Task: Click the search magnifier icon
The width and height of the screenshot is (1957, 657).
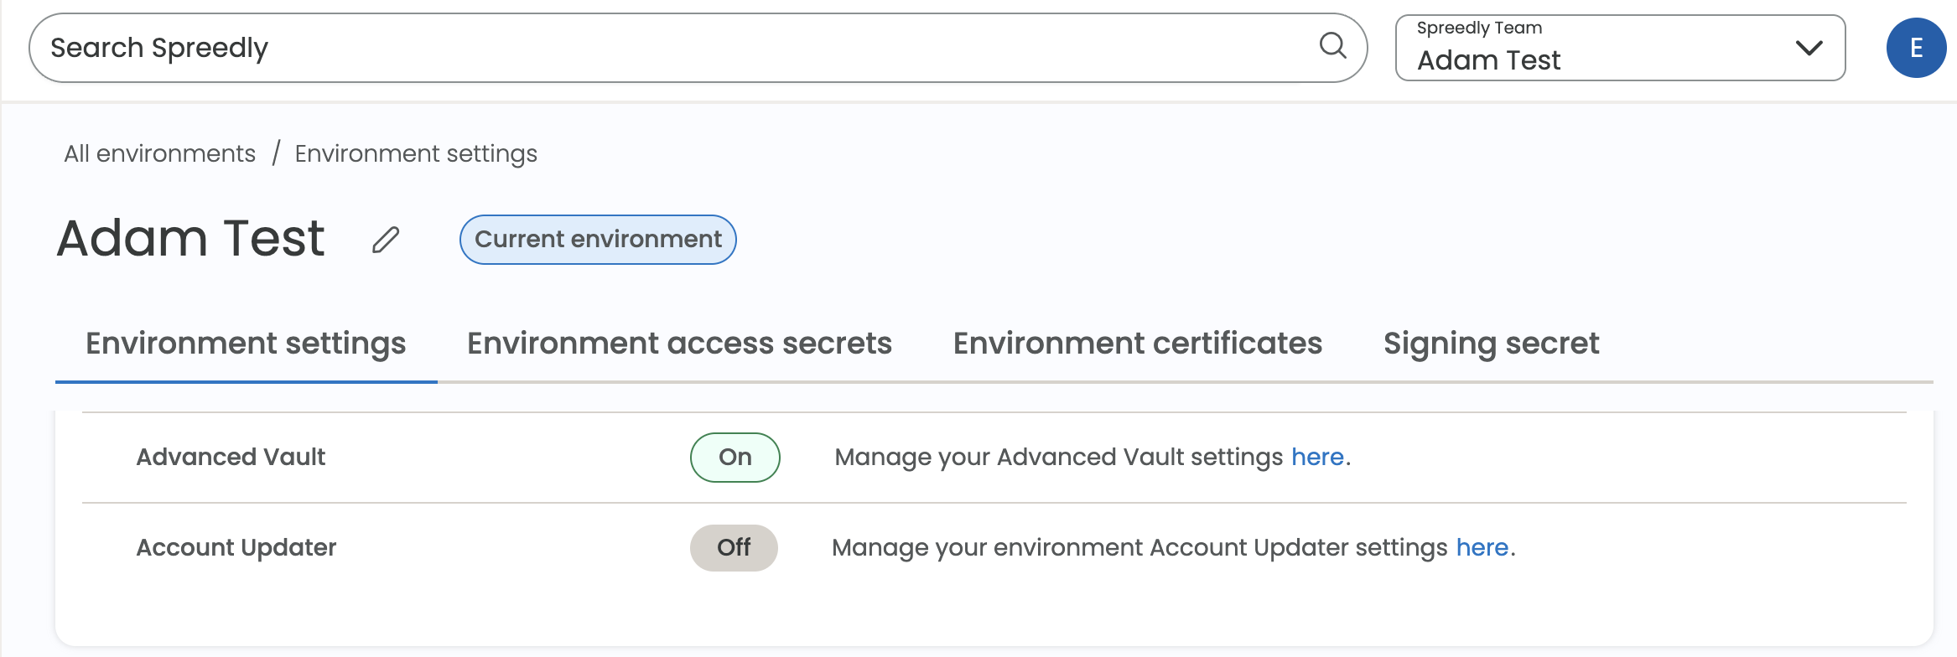Action: pos(1332,45)
